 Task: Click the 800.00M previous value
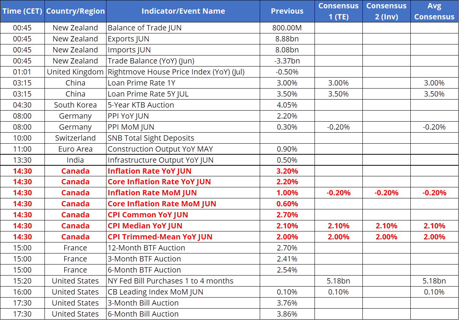287,28
